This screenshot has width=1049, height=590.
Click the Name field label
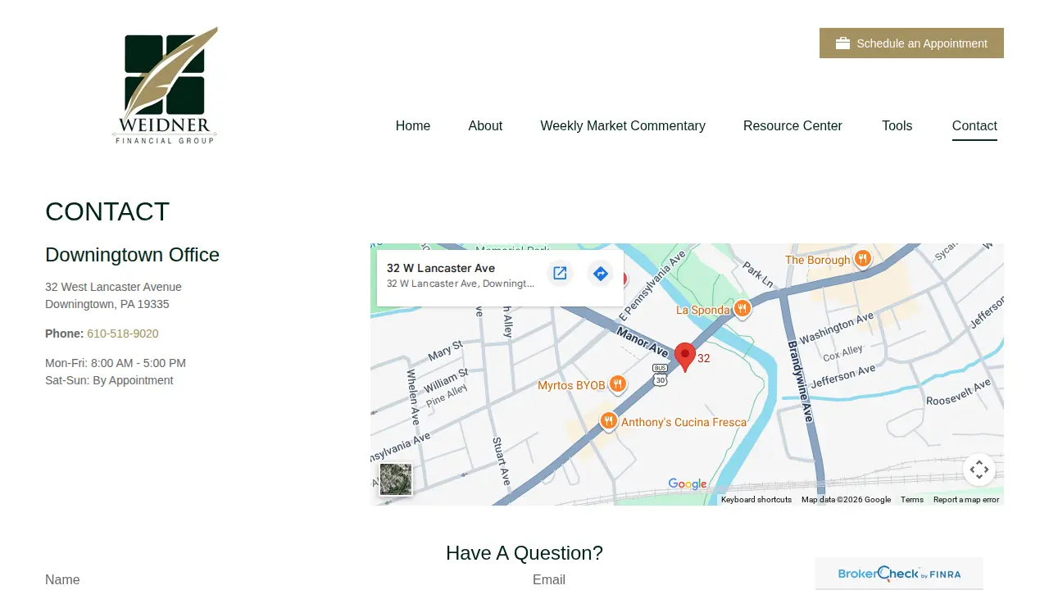click(62, 580)
